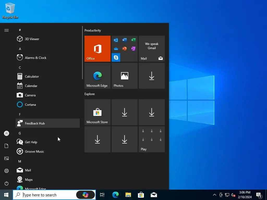This screenshot has height=200, width=267.
Task: Click the letter F section header
Action: click(20, 114)
